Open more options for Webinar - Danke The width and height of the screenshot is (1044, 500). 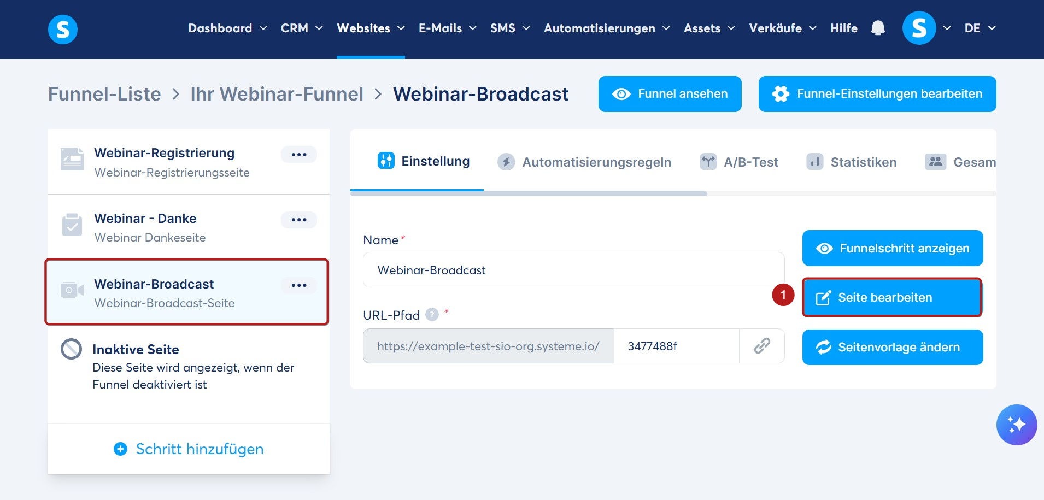coord(299,220)
